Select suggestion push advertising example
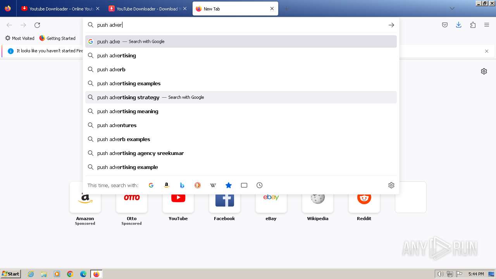496x279 pixels. [241, 167]
